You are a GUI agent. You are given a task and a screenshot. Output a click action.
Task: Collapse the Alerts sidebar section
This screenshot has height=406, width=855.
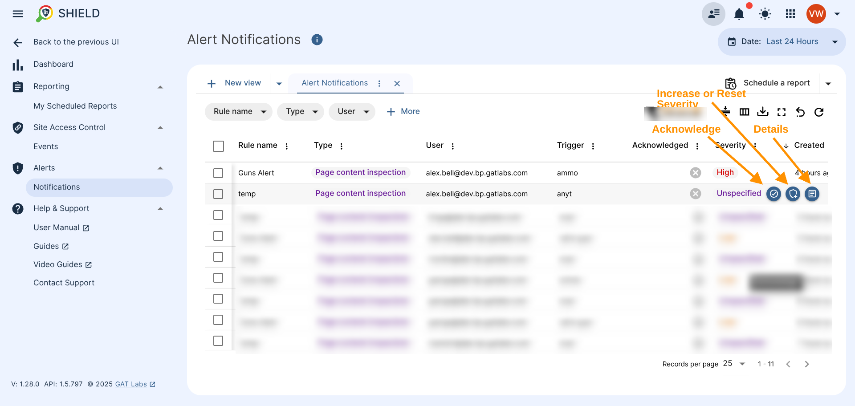[x=160, y=168]
